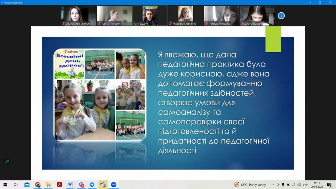The width and height of the screenshot is (336, 189).
Task: Open the Mail app in taskbar
Action: click(x=27, y=184)
